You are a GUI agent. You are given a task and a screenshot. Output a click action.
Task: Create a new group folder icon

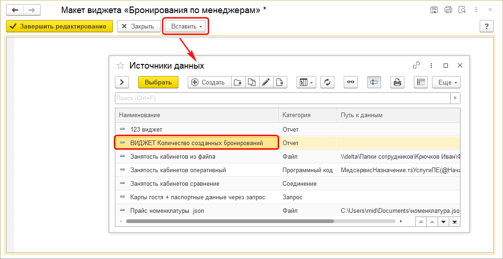238,82
